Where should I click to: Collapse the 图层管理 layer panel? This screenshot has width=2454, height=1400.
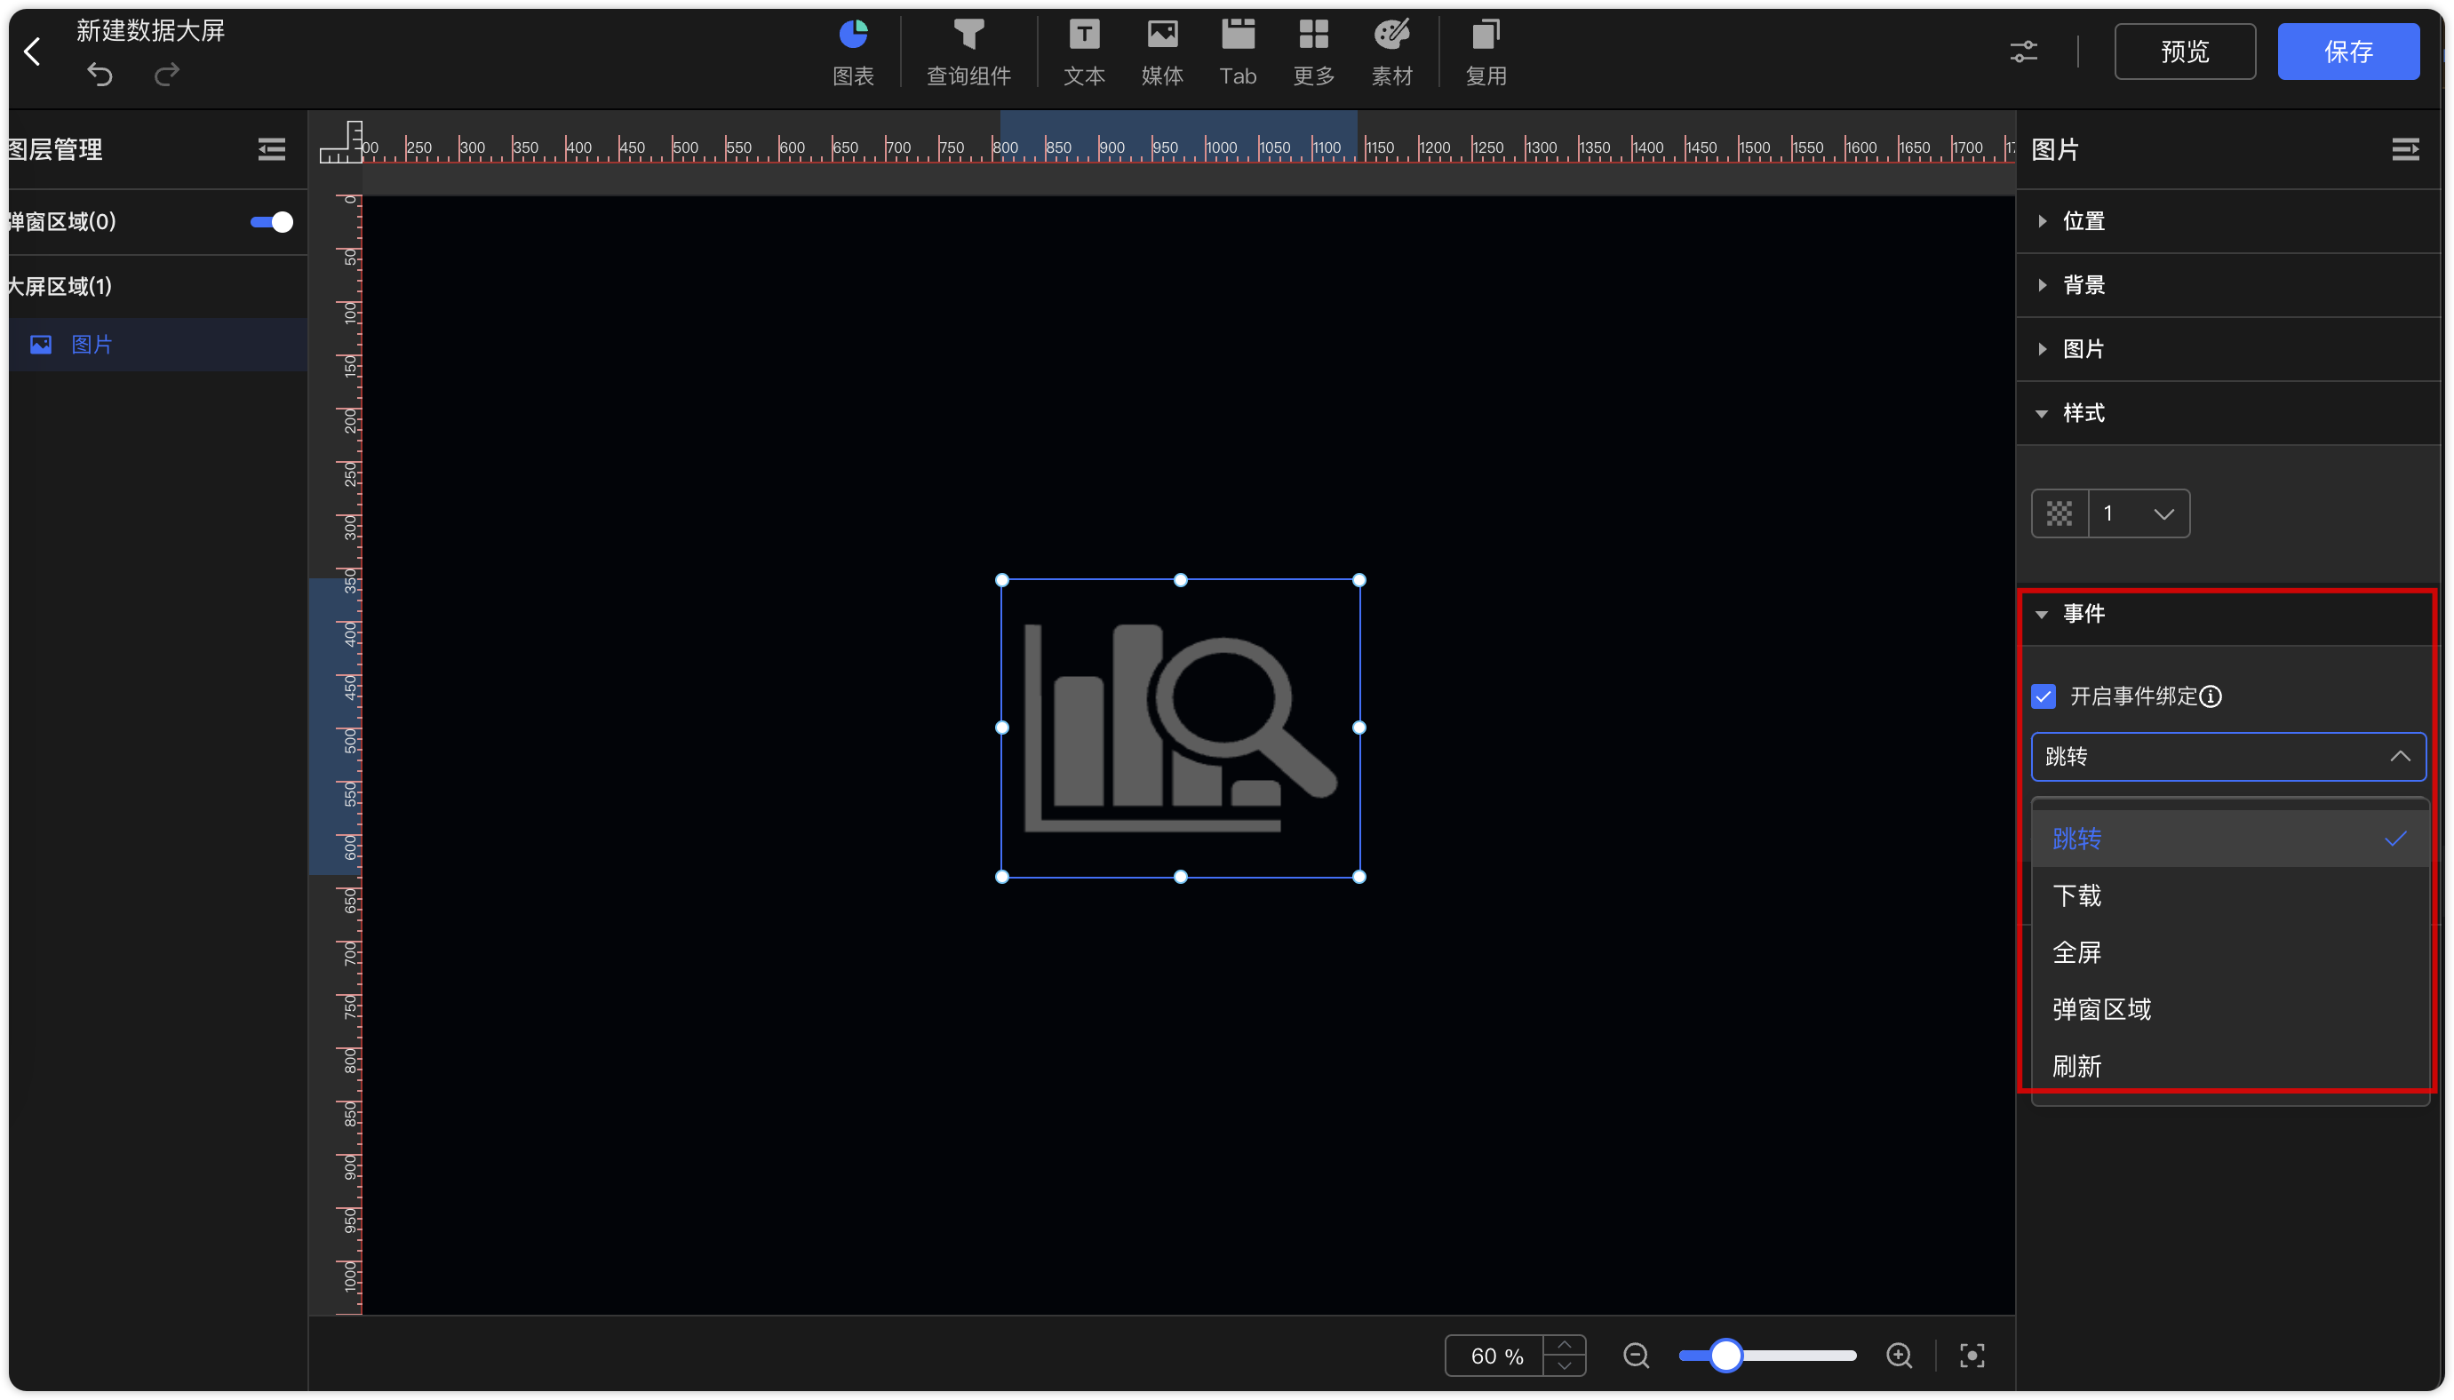271,149
